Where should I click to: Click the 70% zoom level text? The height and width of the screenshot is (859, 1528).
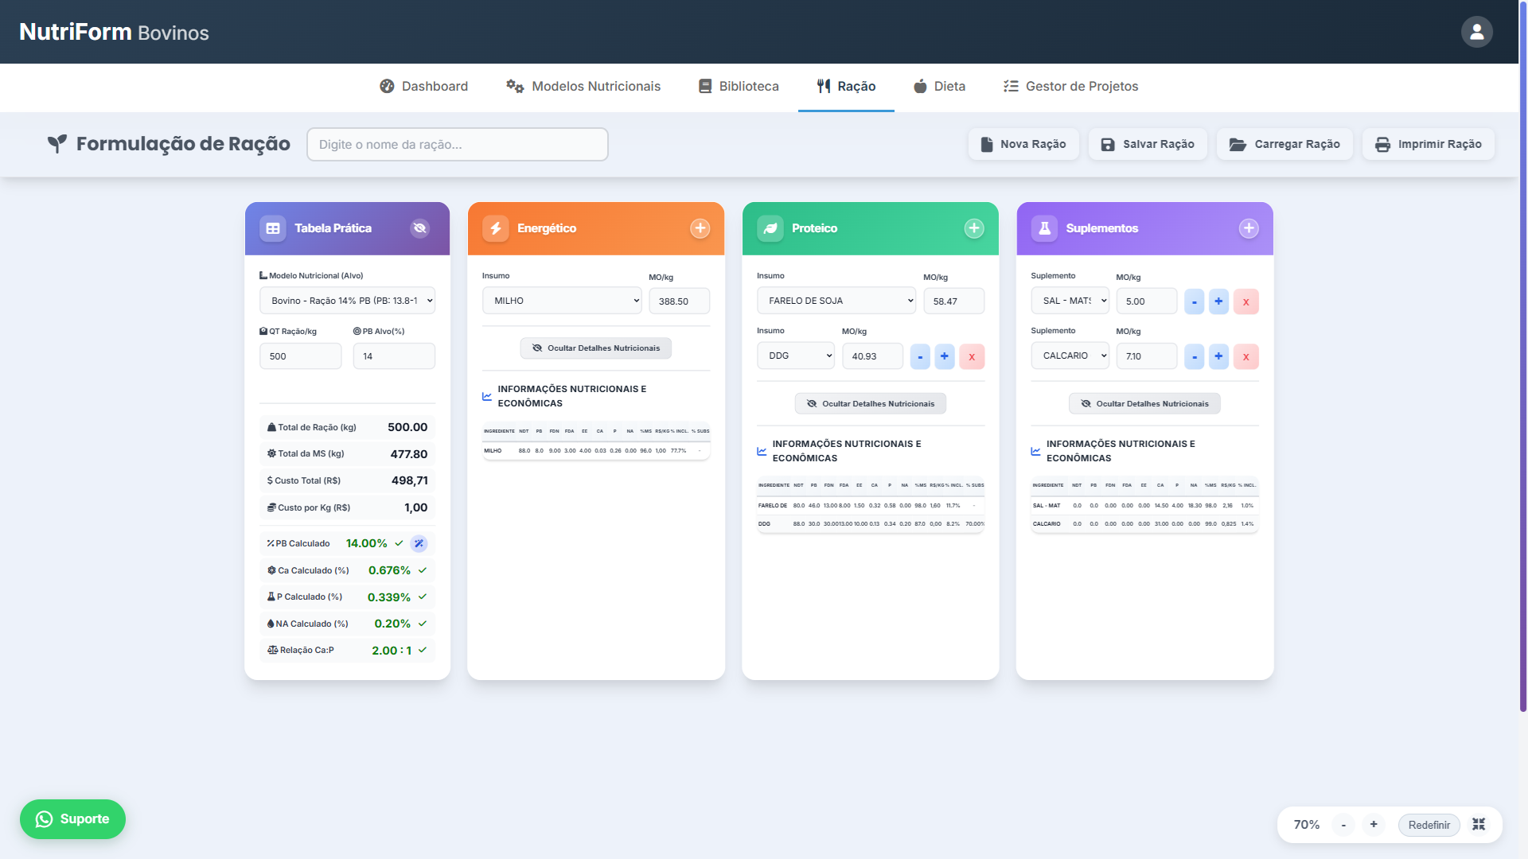(x=1307, y=825)
